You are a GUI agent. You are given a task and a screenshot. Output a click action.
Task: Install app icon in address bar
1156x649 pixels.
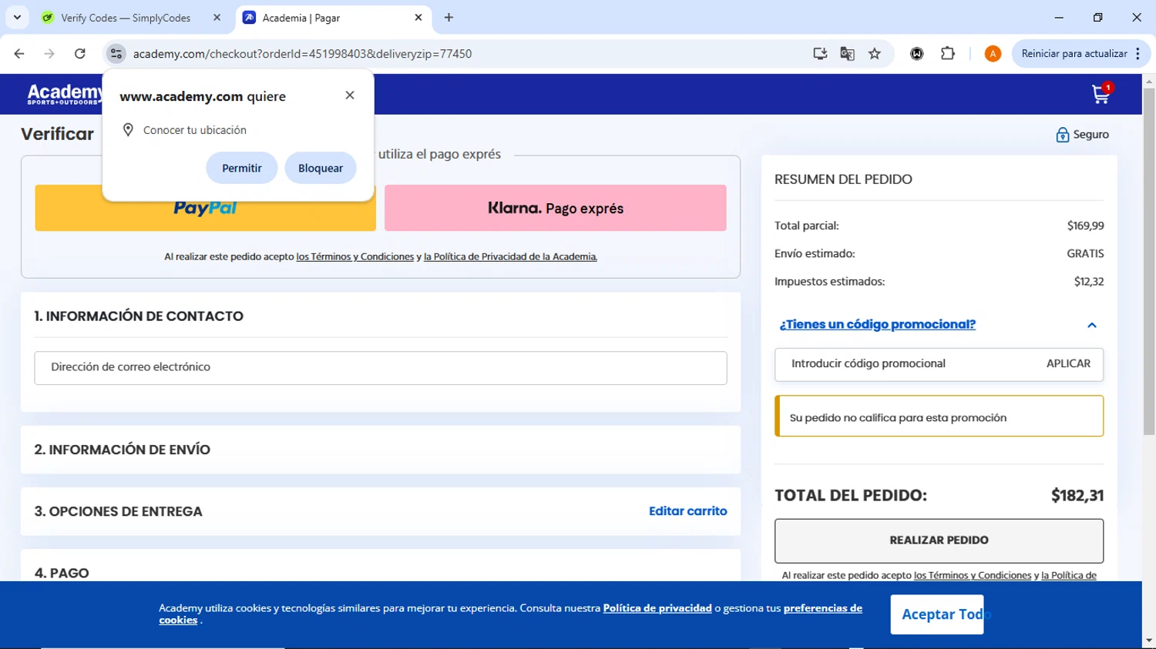(820, 54)
